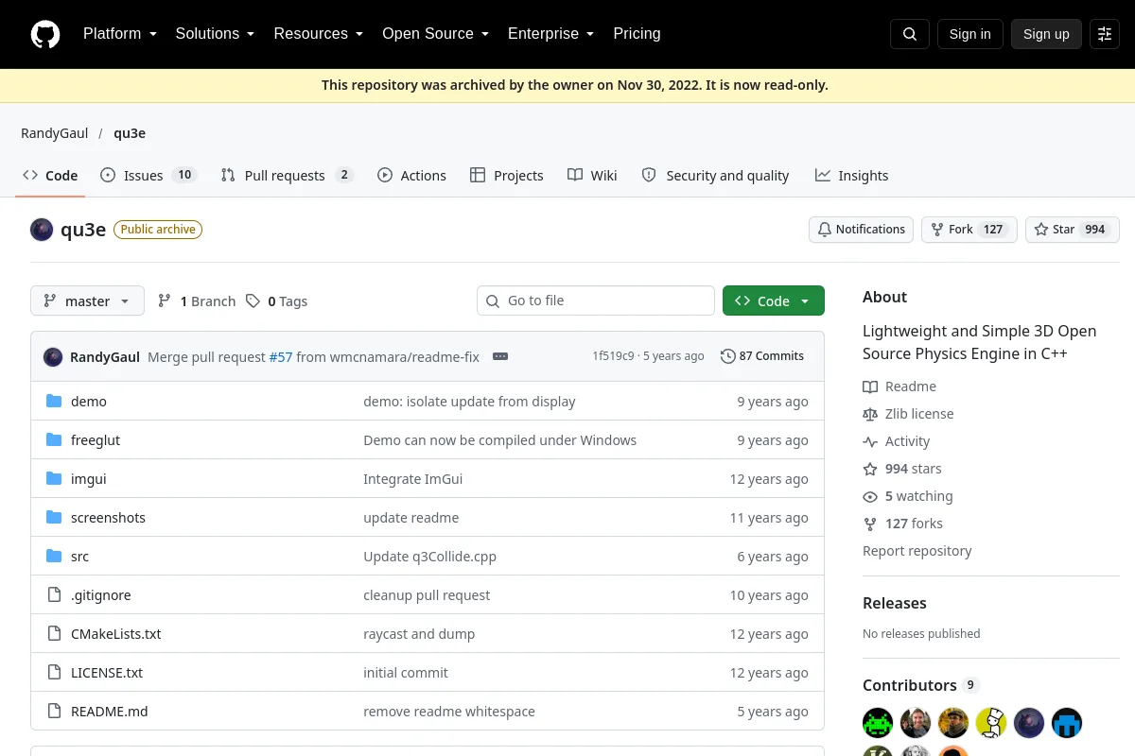Open the RandyGaul avatar next to qu3e title
1135x756 pixels.
pos(42,230)
